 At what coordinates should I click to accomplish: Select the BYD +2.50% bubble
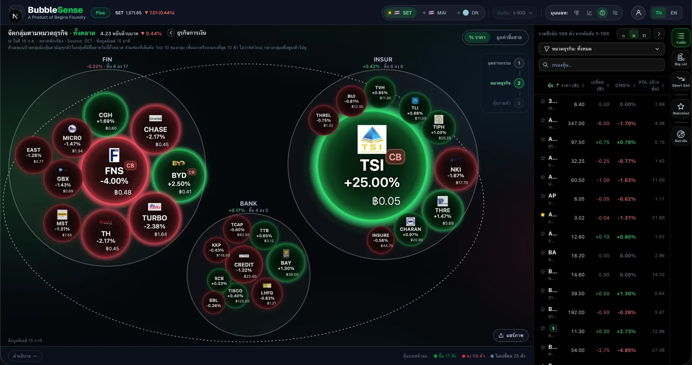pyautogui.click(x=179, y=176)
